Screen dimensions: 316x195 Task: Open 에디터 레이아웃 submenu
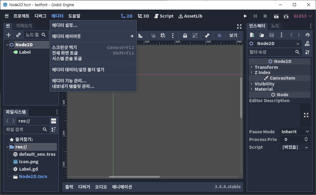click(x=93, y=36)
